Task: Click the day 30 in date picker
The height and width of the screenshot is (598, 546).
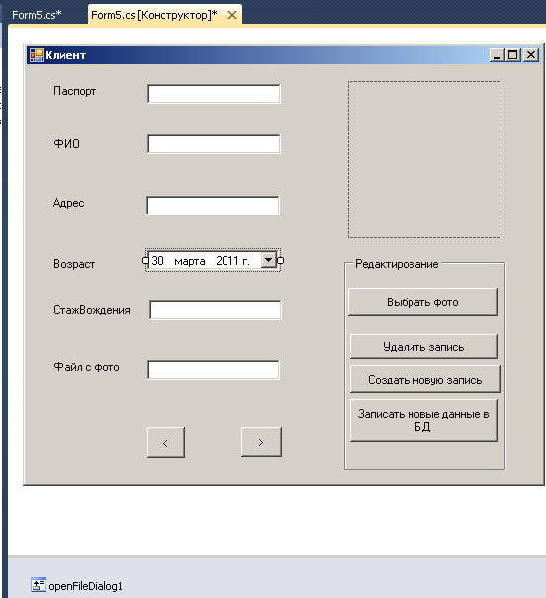Action: pos(158,261)
